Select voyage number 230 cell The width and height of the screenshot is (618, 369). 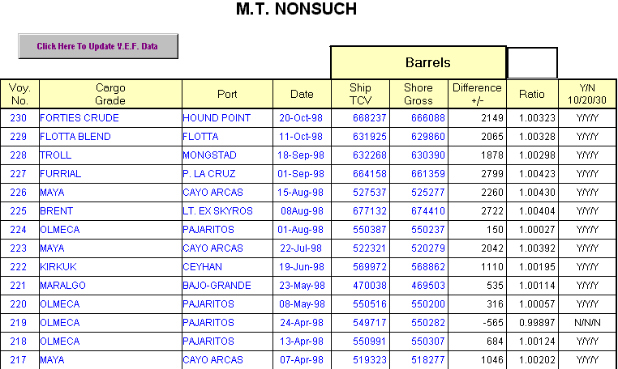(x=19, y=118)
